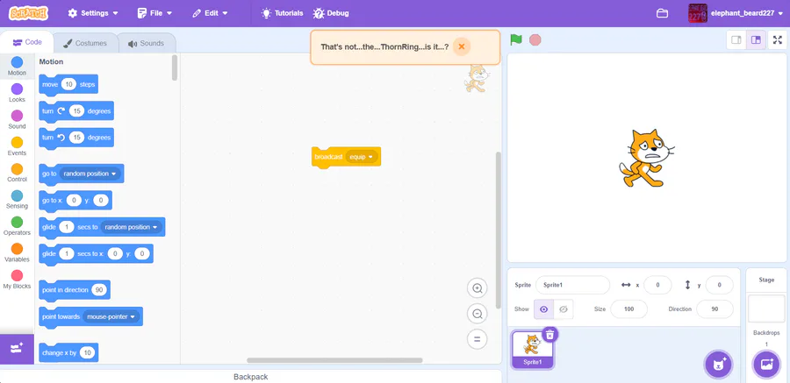Dismiss the ThornRing notification
790x383 pixels.
pos(461,46)
